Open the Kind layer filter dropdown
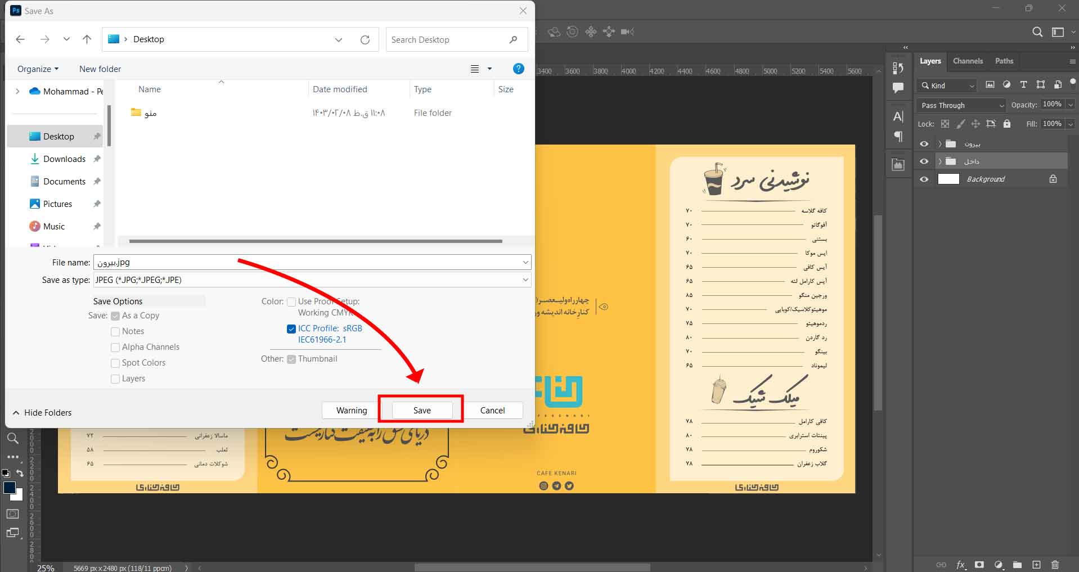The image size is (1079, 572). [x=947, y=85]
